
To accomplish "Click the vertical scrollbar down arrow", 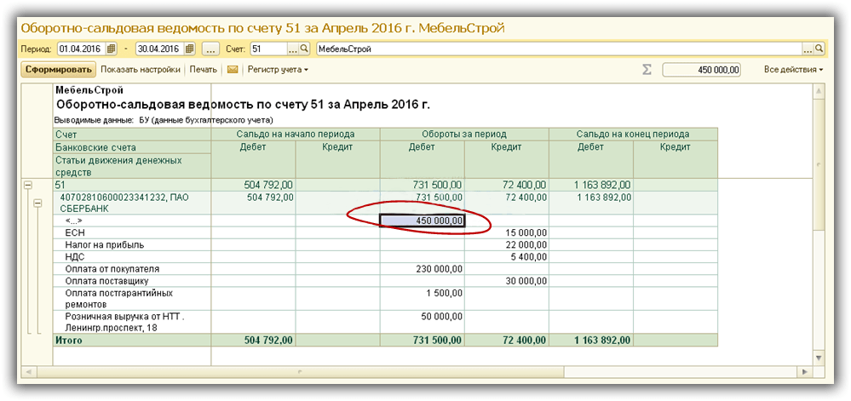I will (x=819, y=358).
